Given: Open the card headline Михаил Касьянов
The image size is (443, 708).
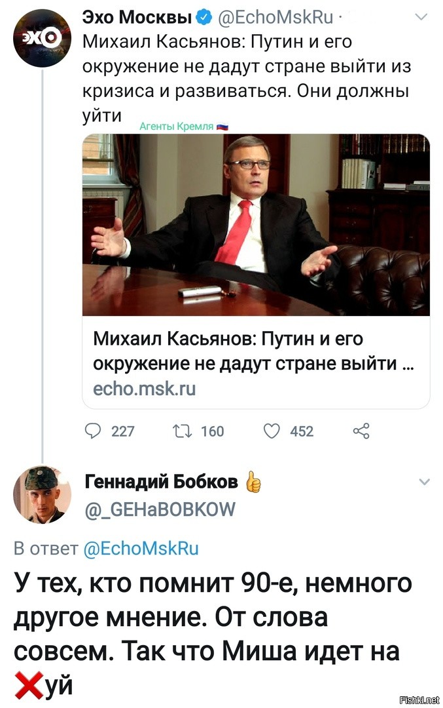Looking at the screenshot, I should 254,351.
